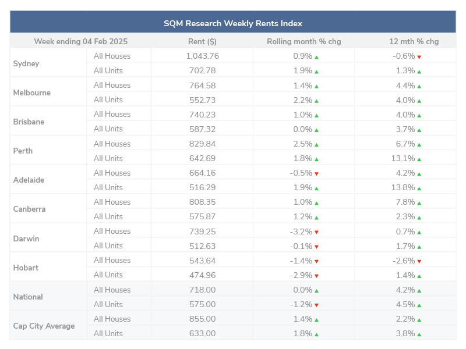Viewport: 466px width, 349px height.
Task: Click the Sydney city row label
Action: [26, 63]
